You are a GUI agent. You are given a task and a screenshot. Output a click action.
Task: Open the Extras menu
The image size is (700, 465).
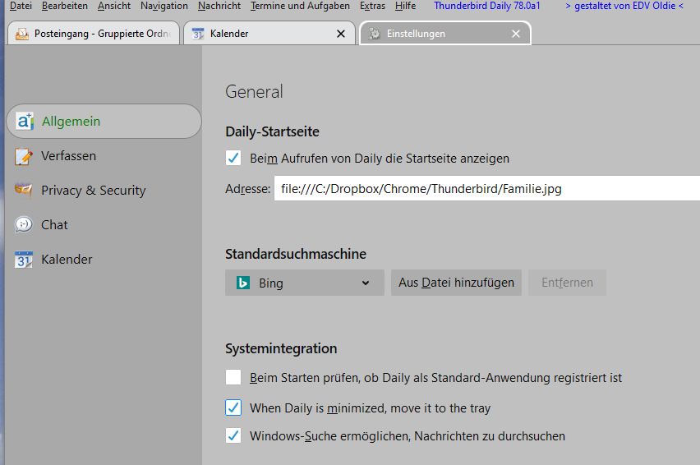(x=372, y=6)
